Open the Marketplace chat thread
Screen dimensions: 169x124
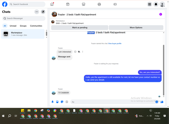(x=23, y=34)
